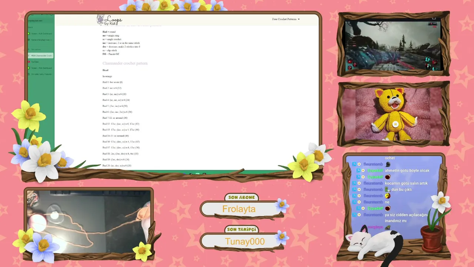Click the 'Rnd 19: (3sc, dec) x 6 (24)' line
The image size is (474, 267).
click(116, 159)
